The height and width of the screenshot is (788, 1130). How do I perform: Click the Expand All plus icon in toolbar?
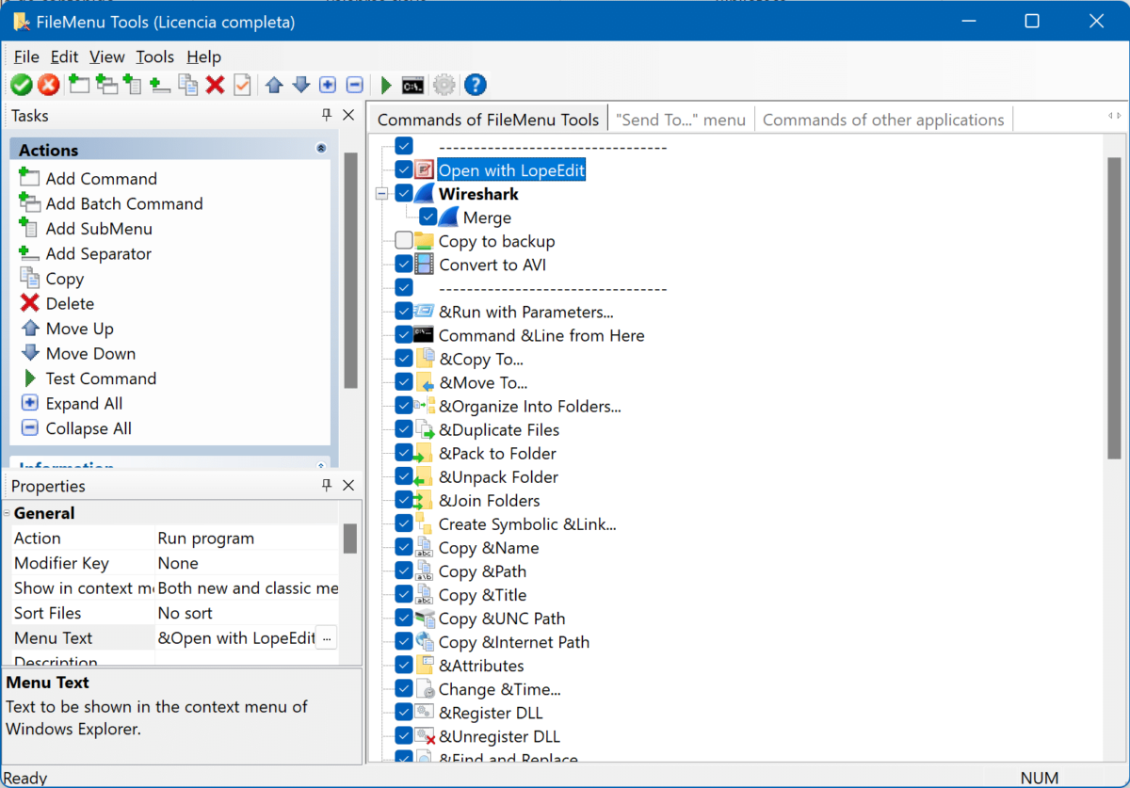pyautogui.click(x=327, y=86)
